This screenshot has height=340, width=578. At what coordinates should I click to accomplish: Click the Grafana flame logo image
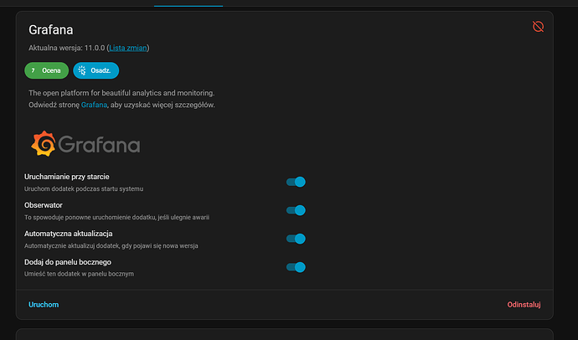click(44, 144)
